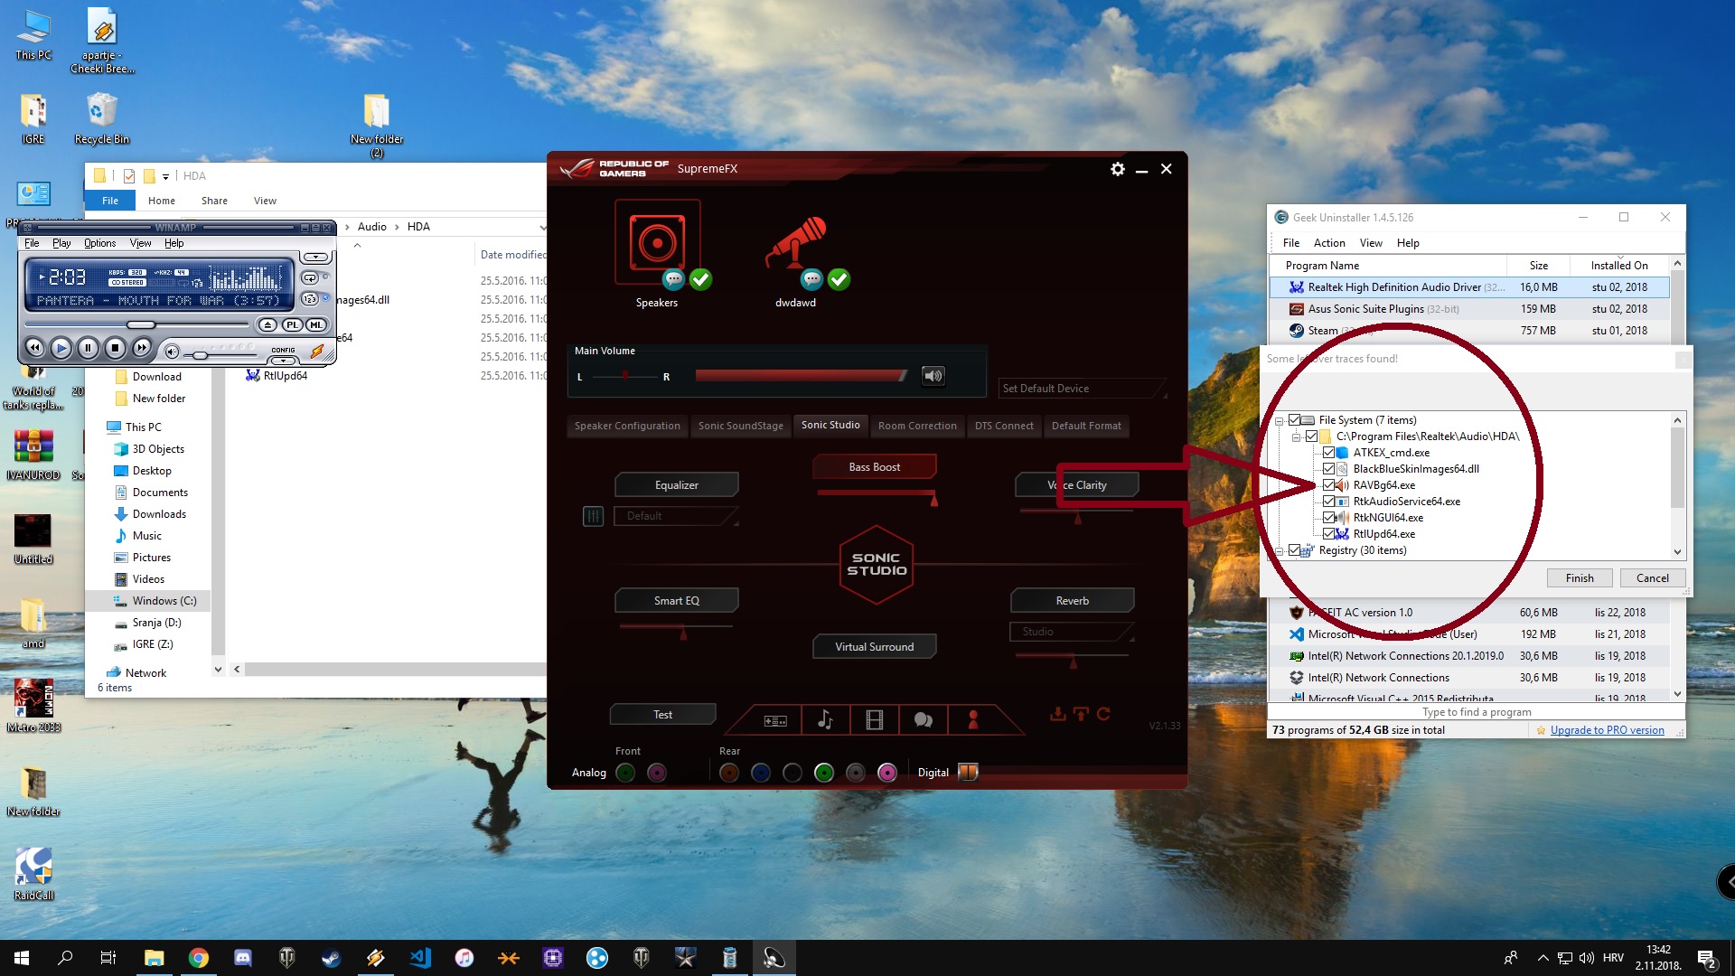Click Winamp eject open file button
1735x976 pixels.
[267, 325]
